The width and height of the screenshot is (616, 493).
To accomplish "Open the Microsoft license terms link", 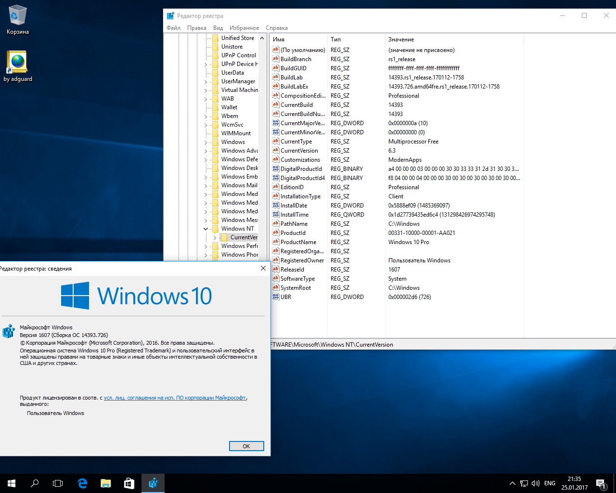I will coord(175,398).
